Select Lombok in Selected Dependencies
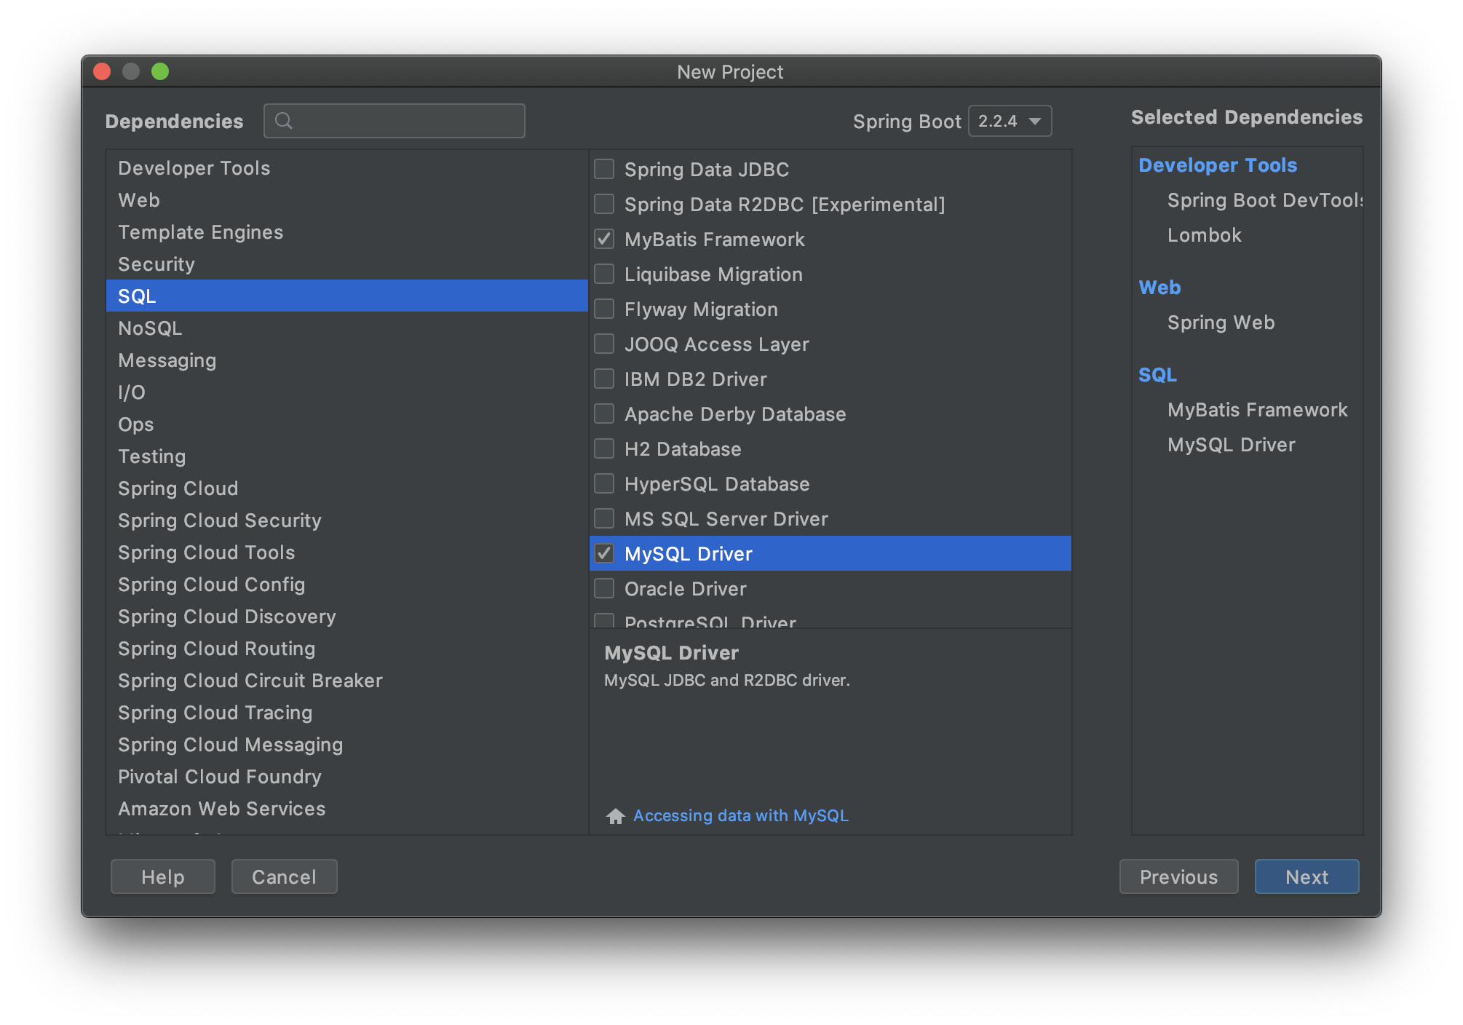The image size is (1463, 1025). 1204,235
